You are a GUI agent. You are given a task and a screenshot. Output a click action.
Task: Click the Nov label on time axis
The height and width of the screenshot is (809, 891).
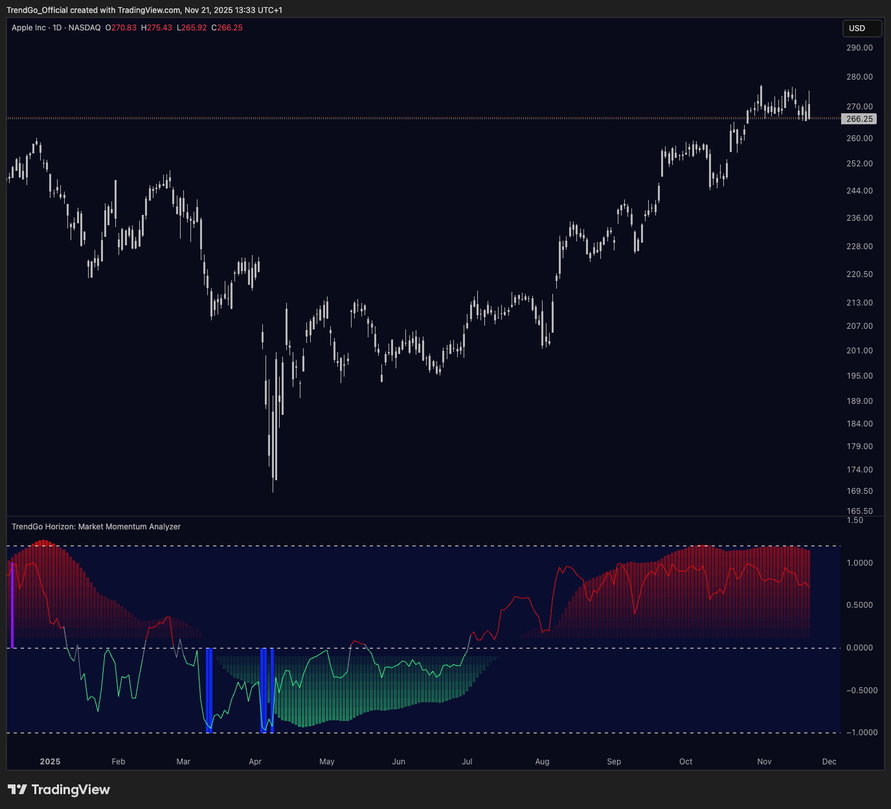(x=765, y=762)
